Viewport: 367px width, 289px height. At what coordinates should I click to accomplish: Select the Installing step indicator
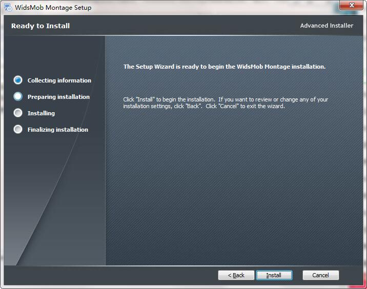tap(18, 113)
